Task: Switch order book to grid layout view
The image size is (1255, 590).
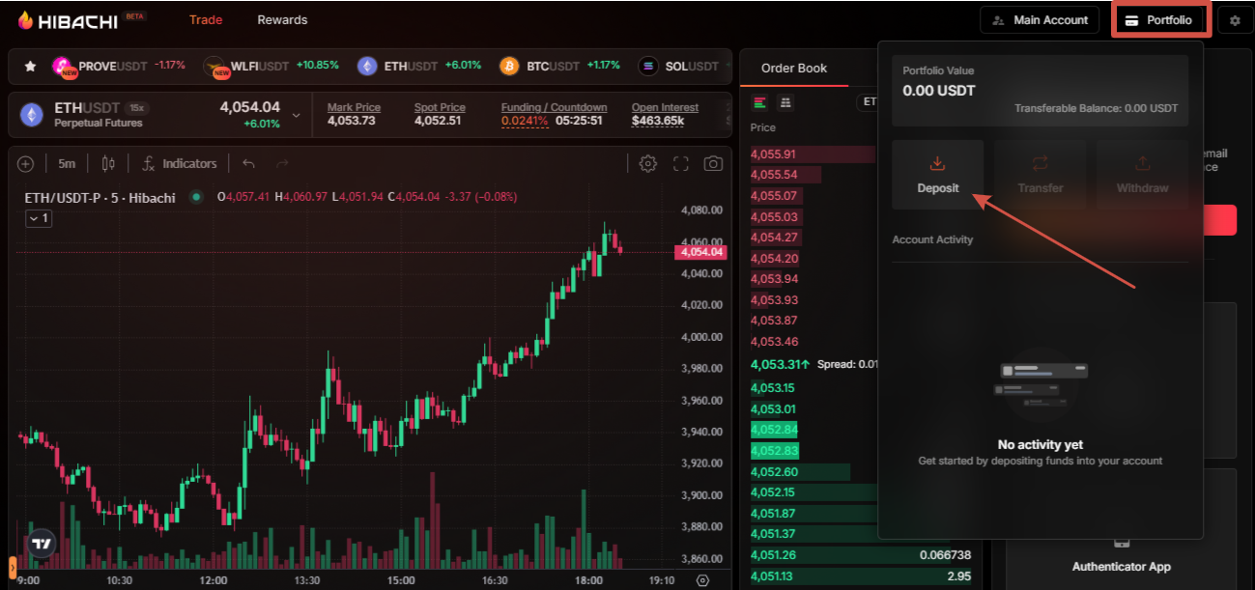Action: pos(785,102)
